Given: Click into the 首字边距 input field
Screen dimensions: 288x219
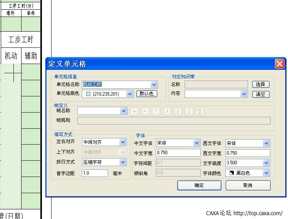Looking at the screenshot, I should tap(95, 173).
